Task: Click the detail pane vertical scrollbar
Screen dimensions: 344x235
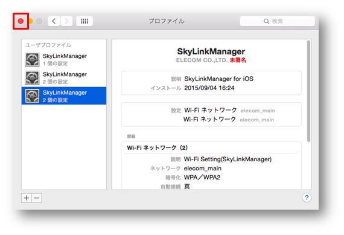Action: coord(308,91)
